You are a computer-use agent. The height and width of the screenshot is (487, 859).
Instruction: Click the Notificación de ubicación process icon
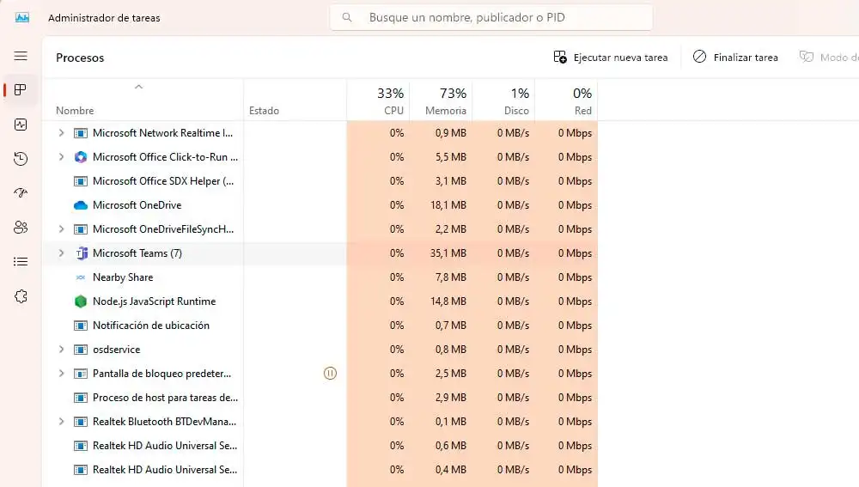coord(81,326)
